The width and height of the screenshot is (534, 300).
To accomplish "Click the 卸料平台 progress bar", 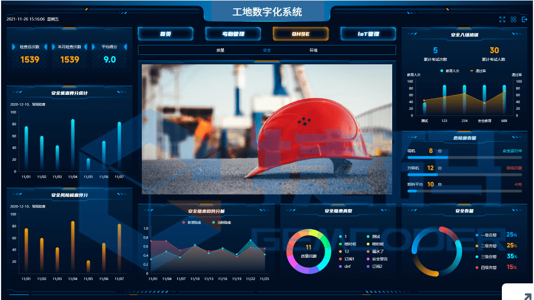I will (x=466, y=191).
